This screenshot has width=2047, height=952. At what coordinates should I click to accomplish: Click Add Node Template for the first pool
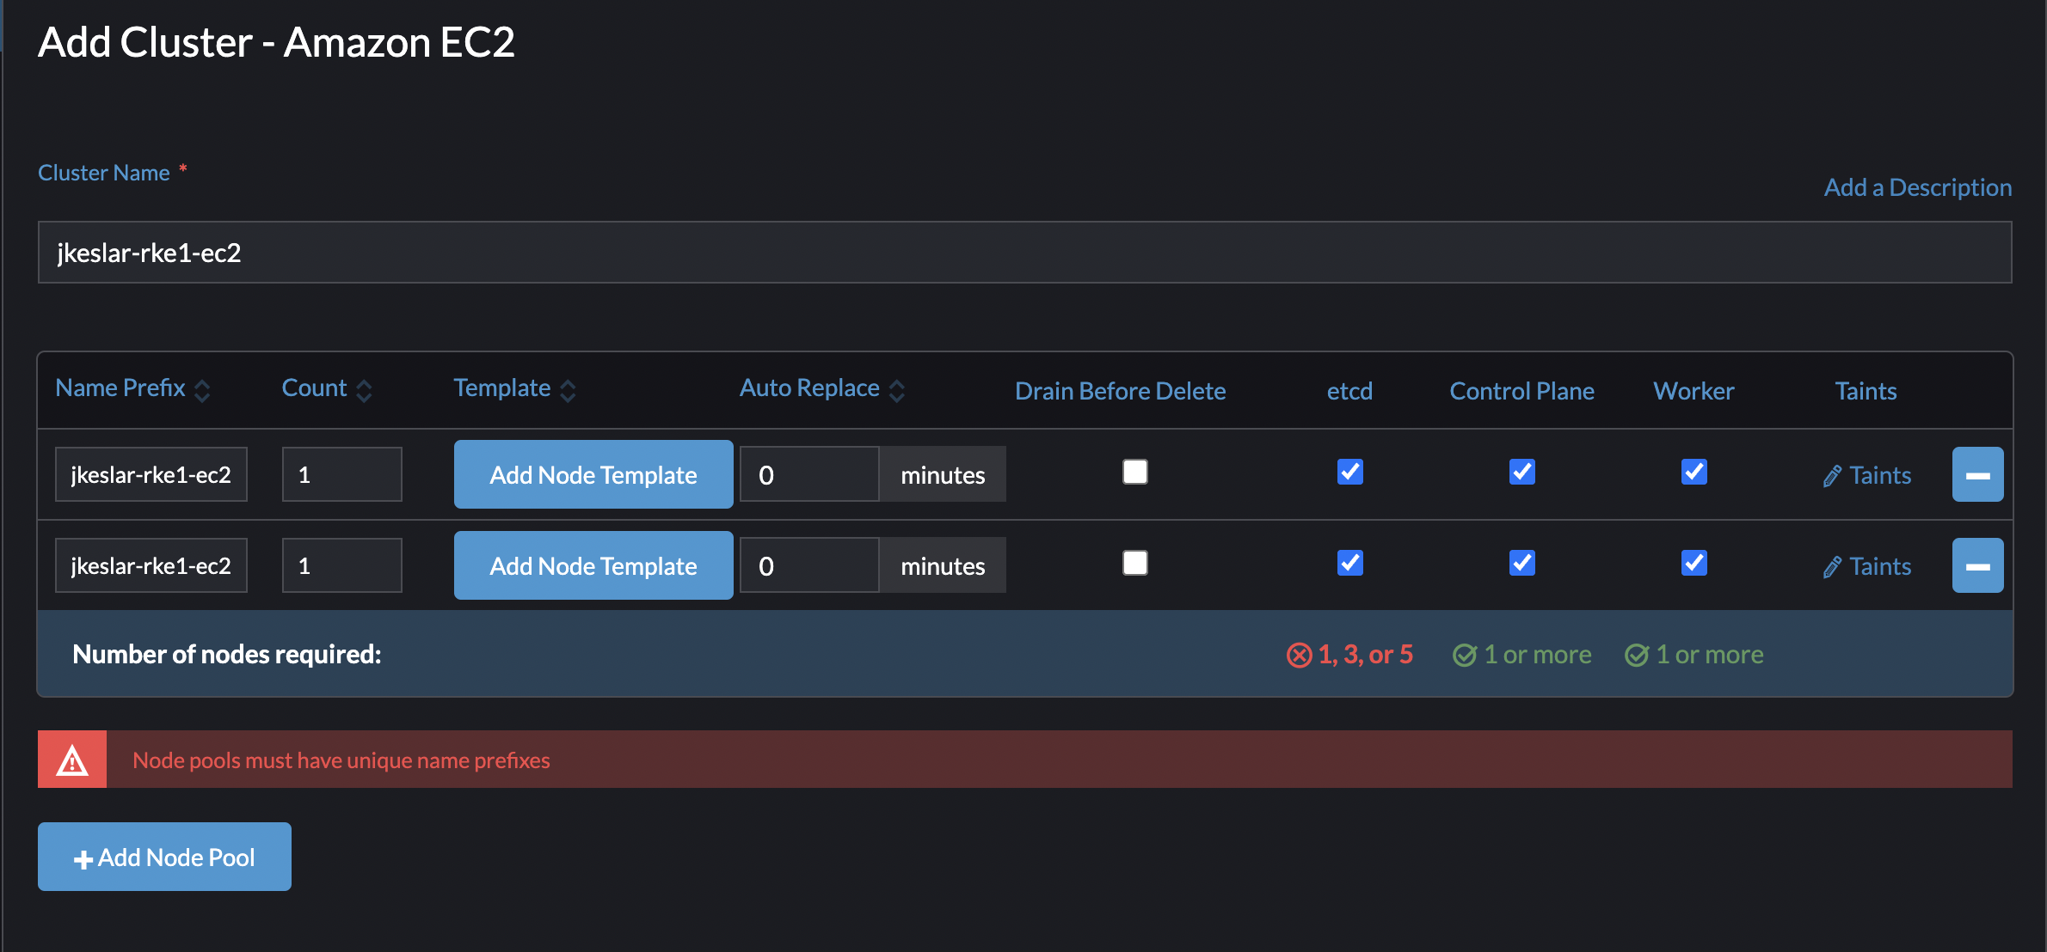[593, 473]
